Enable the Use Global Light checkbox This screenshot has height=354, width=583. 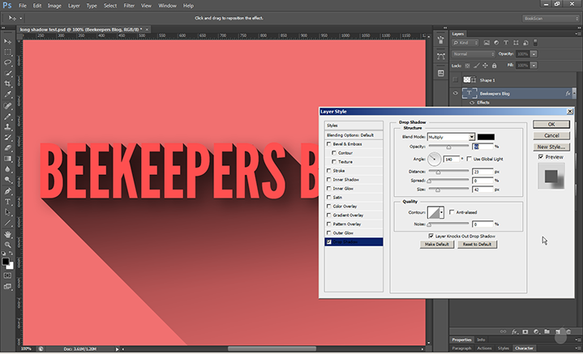[x=469, y=160]
